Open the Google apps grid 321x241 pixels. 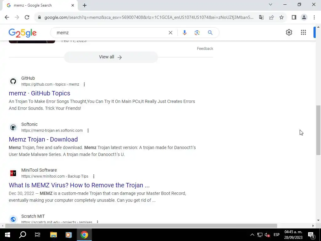click(x=303, y=32)
